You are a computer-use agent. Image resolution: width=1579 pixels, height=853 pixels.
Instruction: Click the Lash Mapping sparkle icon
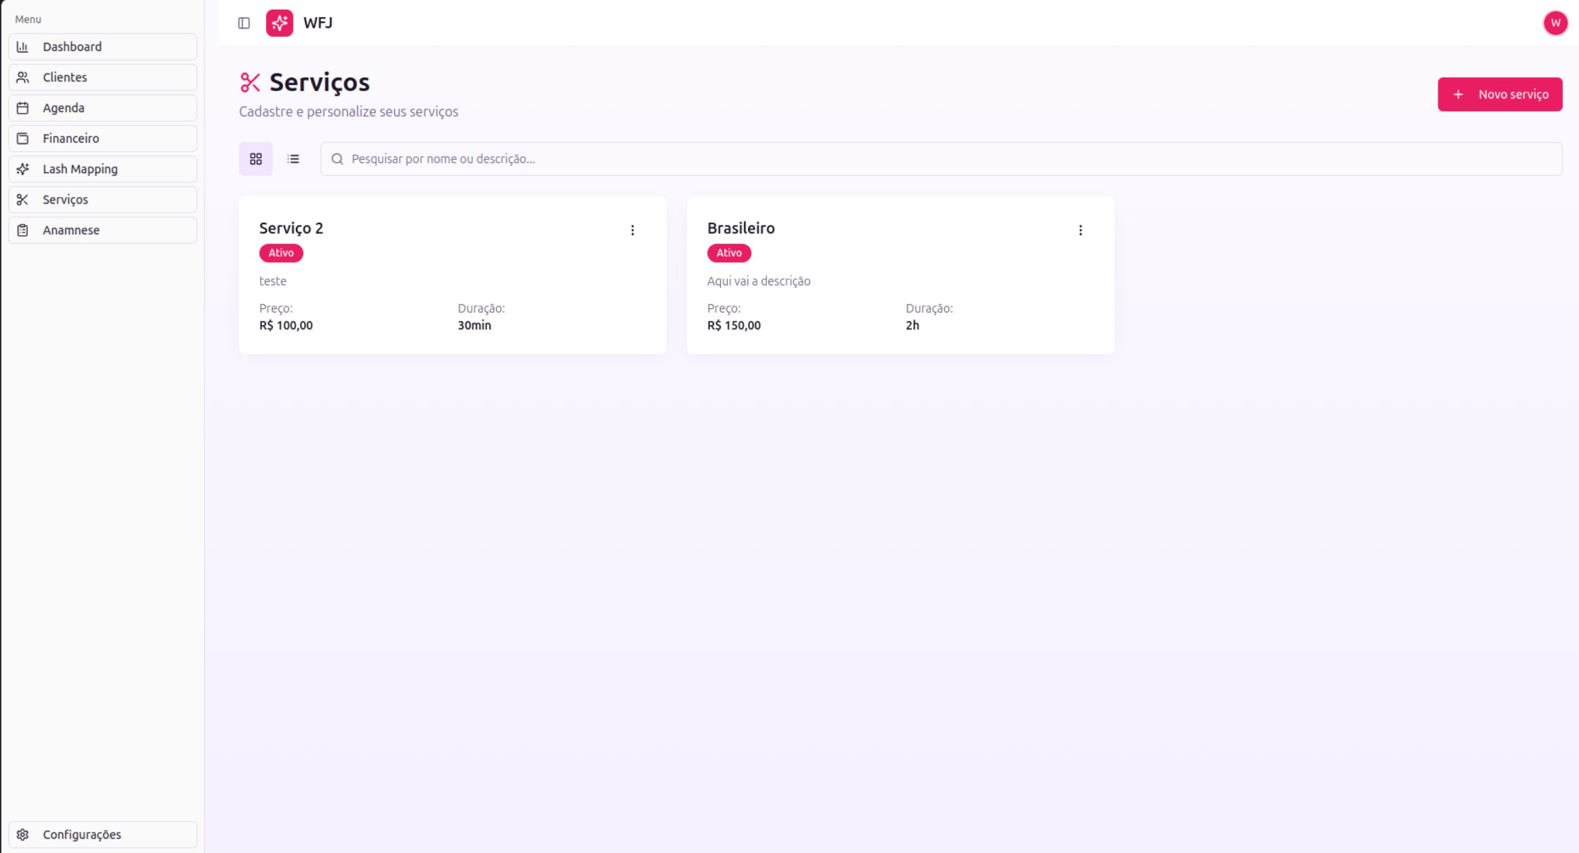click(x=22, y=169)
